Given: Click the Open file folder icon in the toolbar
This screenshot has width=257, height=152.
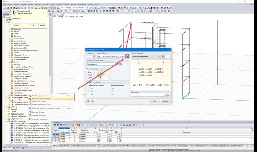Looking at the screenshot, I should (x=8, y=8).
